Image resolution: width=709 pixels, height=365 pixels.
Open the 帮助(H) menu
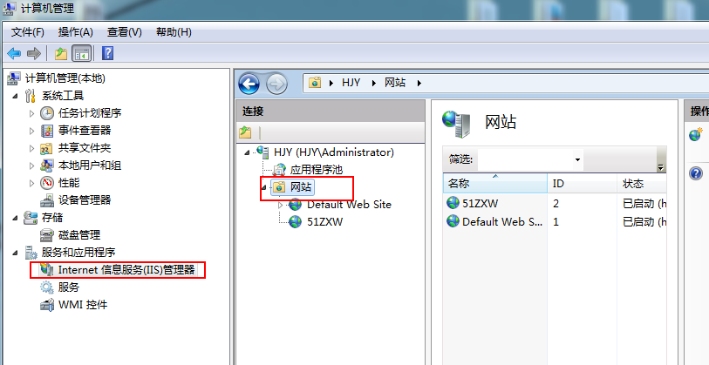tap(174, 32)
